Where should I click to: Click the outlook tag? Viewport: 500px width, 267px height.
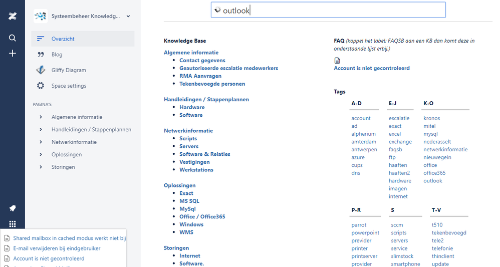click(433, 181)
